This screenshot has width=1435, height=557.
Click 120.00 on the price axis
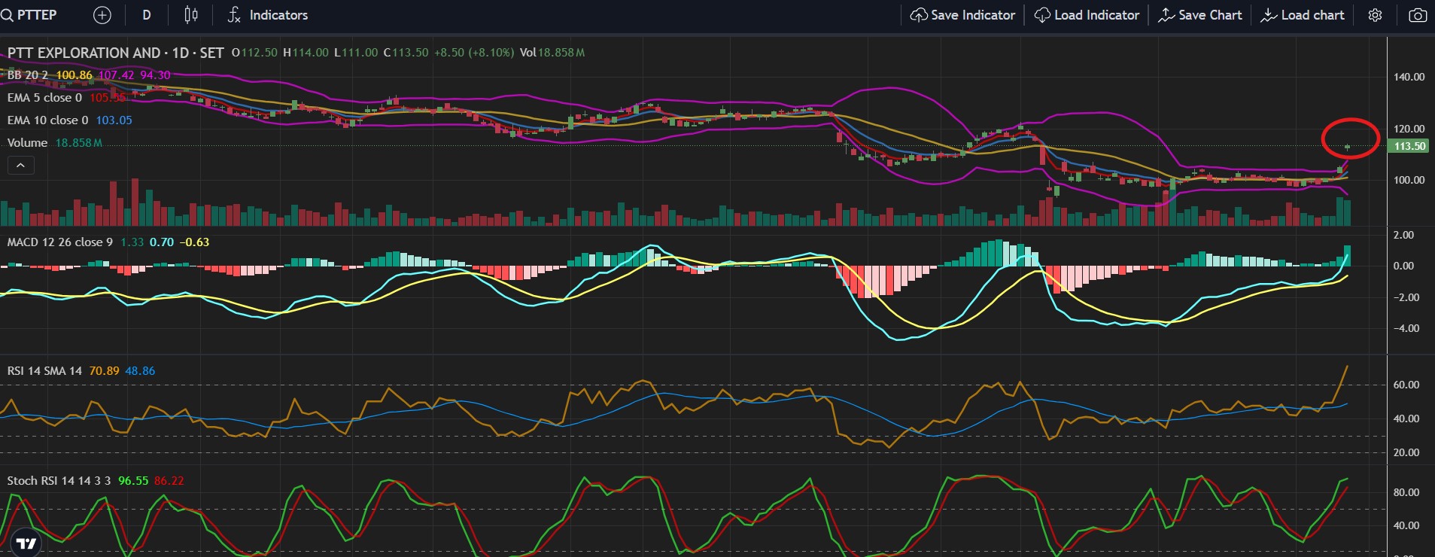click(1409, 129)
